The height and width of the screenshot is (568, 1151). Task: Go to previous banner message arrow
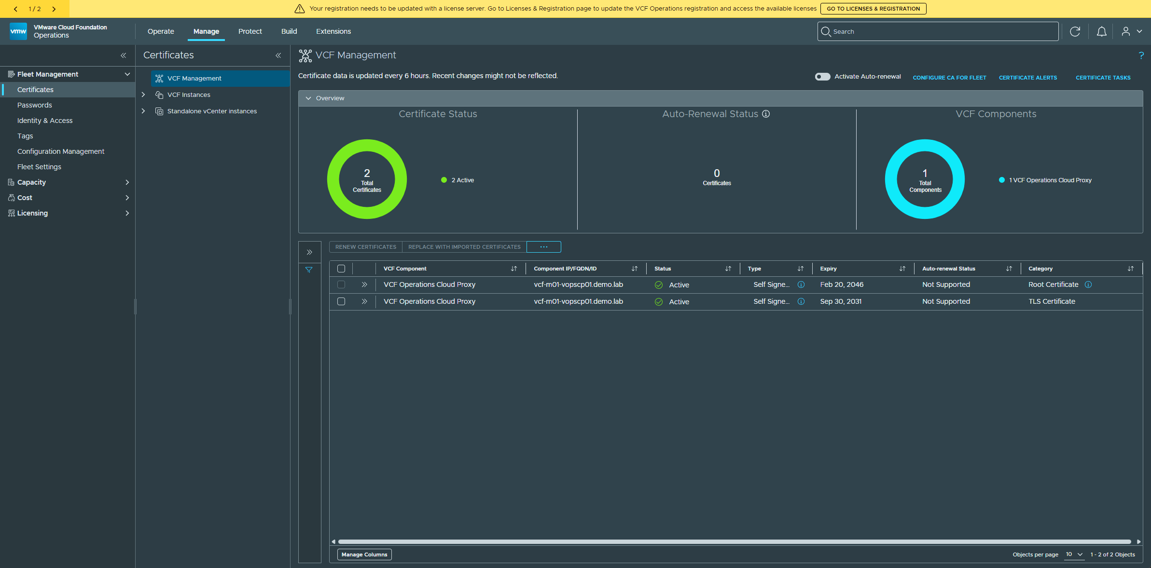[15, 9]
